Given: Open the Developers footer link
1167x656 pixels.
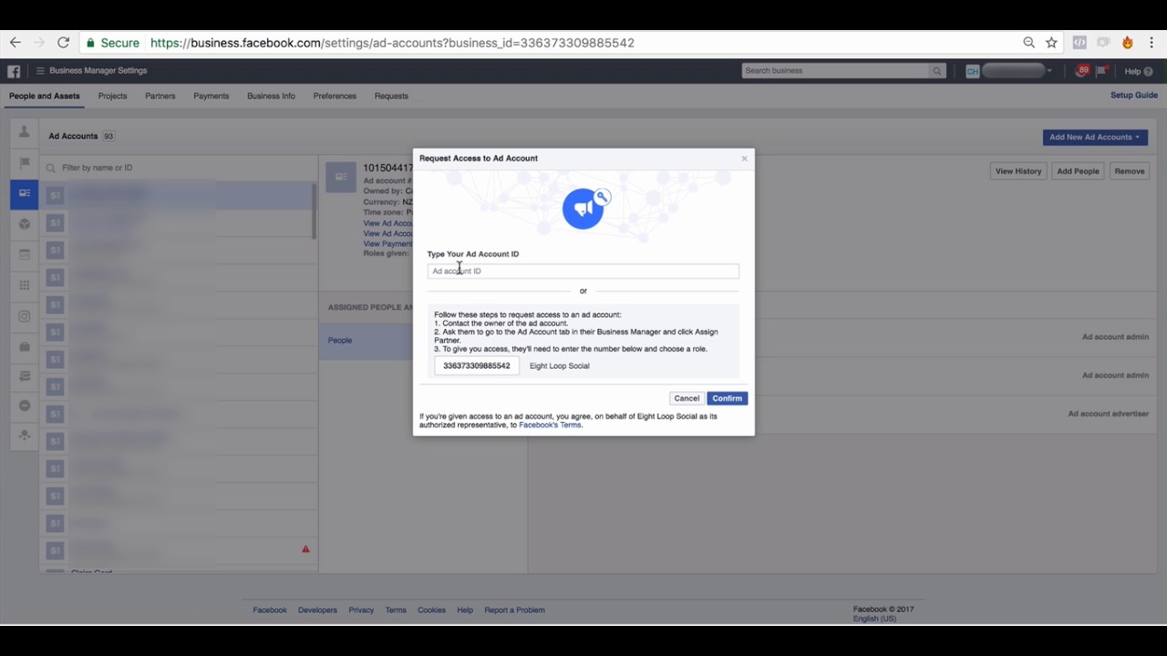Looking at the screenshot, I should (x=317, y=610).
